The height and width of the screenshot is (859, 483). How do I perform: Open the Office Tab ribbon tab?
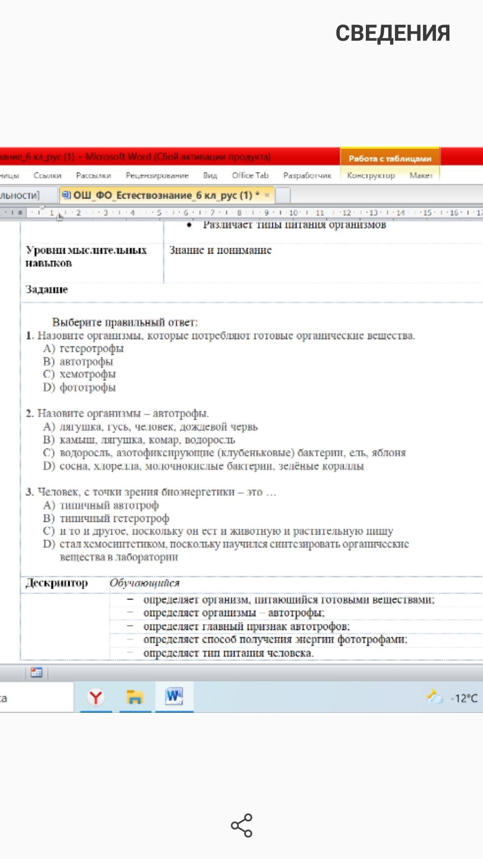click(250, 175)
